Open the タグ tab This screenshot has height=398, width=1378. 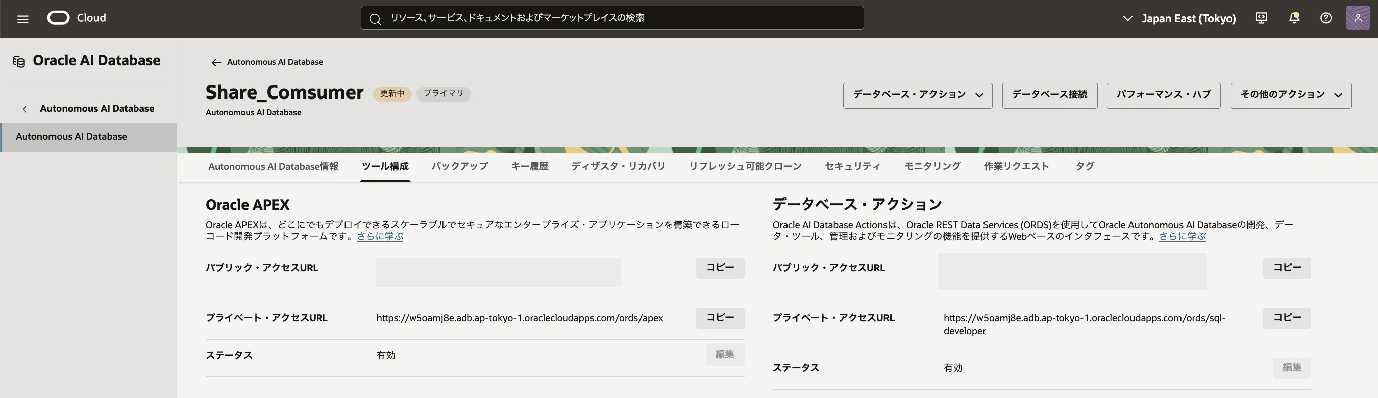pos(1085,166)
